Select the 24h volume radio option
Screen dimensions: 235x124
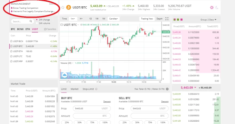point(37,23)
